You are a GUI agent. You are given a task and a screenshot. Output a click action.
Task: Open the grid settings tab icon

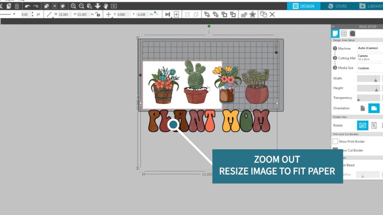tap(344, 33)
